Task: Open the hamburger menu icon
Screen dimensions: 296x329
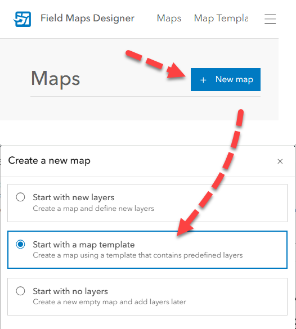Action: (270, 19)
